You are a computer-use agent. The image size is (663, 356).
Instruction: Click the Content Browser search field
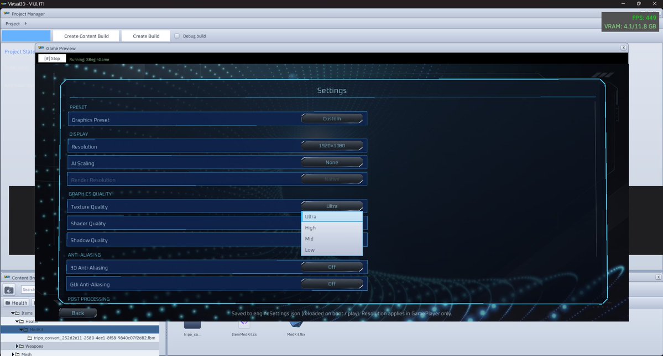click(x=29, y=289)
